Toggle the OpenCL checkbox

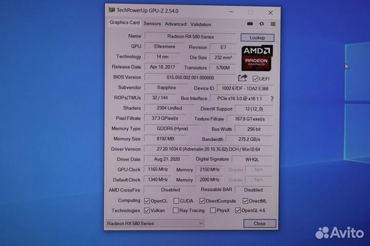point(147,201)
